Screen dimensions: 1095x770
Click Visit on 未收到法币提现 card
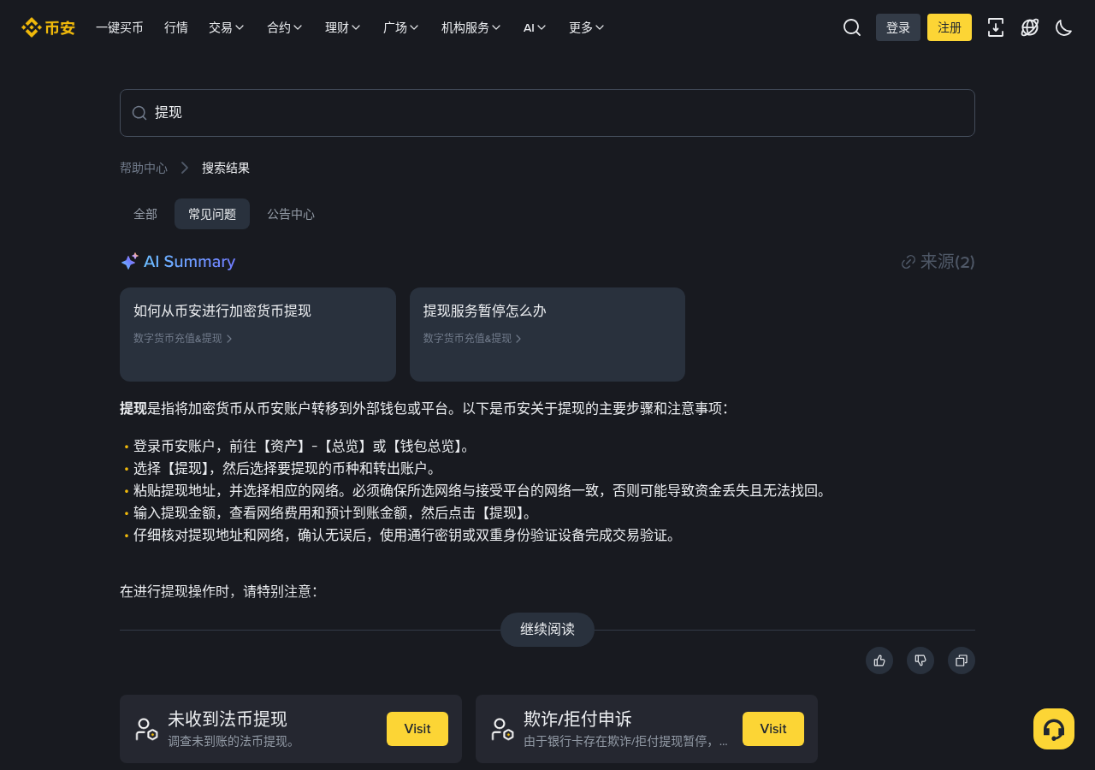pyautogui.click(x=417, y=729)
